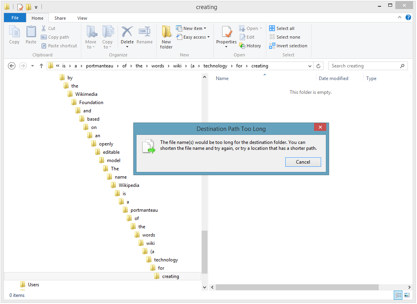This screenshot has width=417, height=304.
Task: Click navigation pane scroll up arrow
Action: coord(204,77)
